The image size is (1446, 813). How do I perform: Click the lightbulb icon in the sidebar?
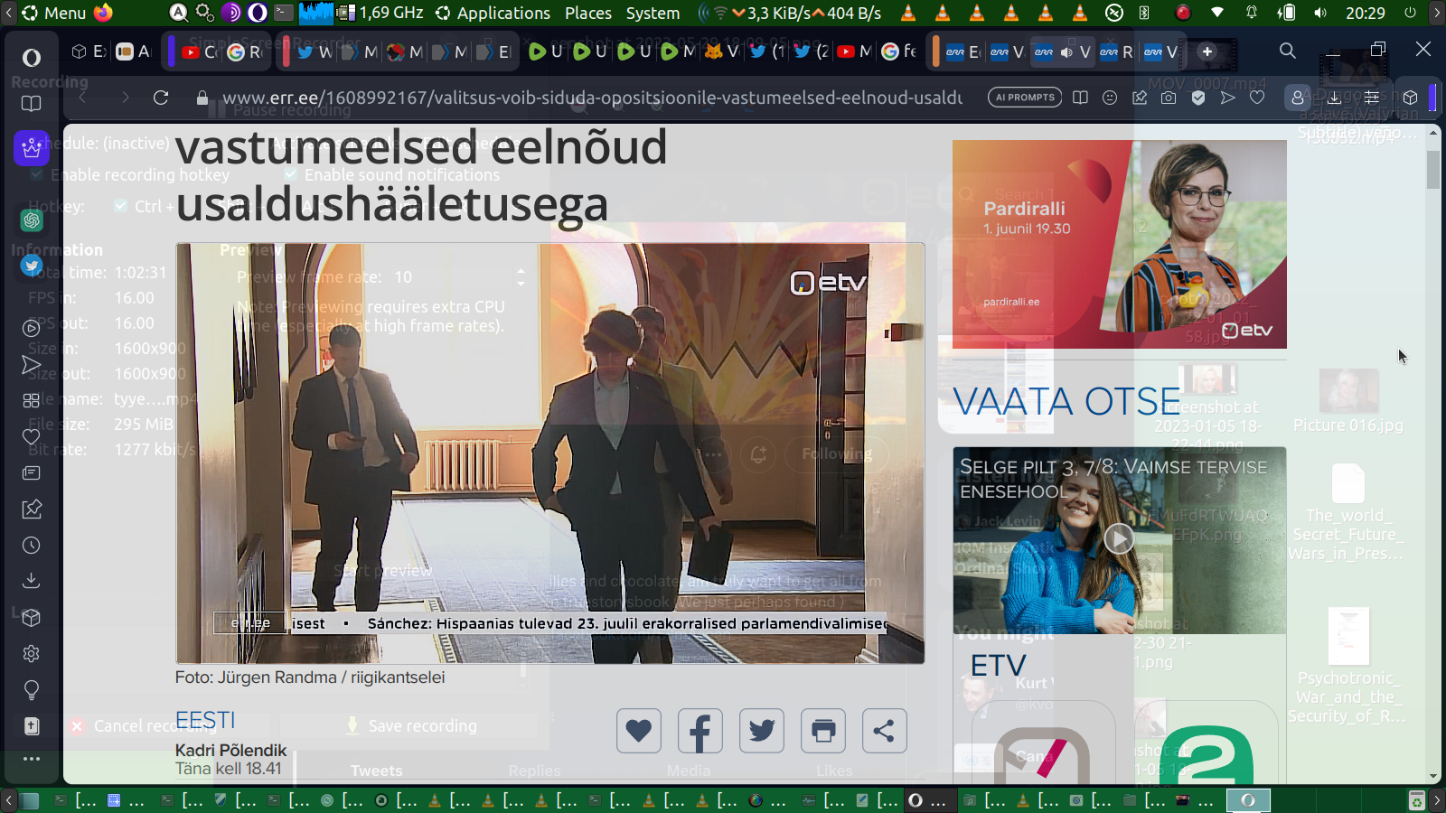click(x=32, y=690)
